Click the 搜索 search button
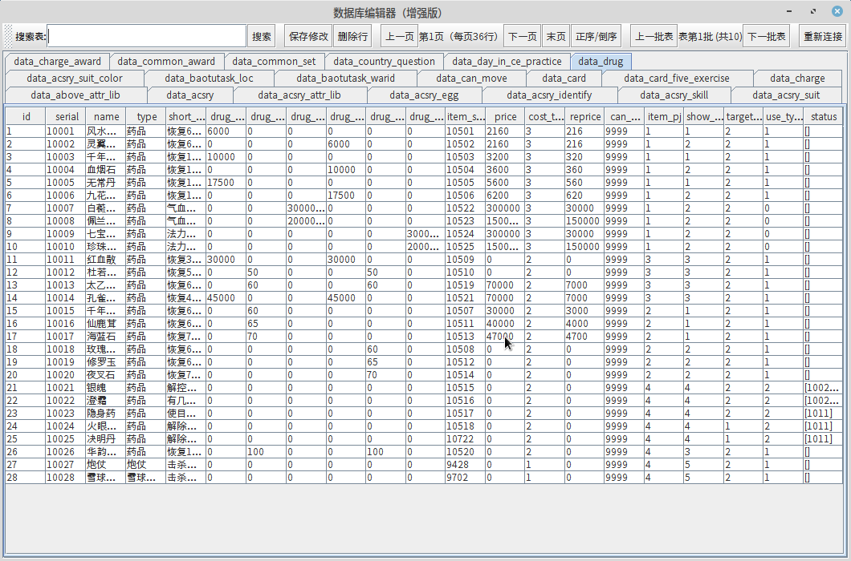The width and height of the screenshot is (851, 561). coord(261,36)
